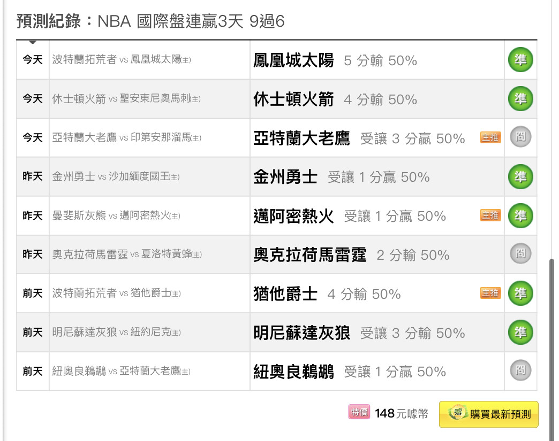Open matchup 波特蘭拓荒者 vs 鳳凰城太陽

point(122,59)
